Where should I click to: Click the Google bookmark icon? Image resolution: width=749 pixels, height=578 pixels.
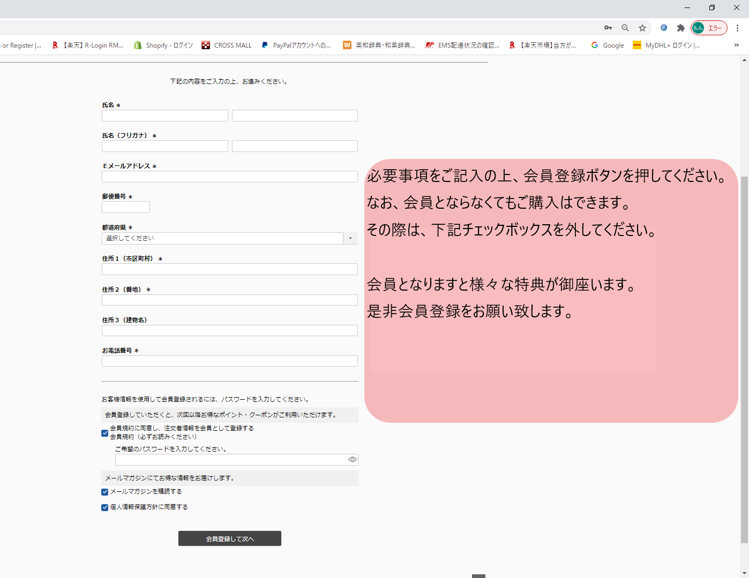coord(595,45)
